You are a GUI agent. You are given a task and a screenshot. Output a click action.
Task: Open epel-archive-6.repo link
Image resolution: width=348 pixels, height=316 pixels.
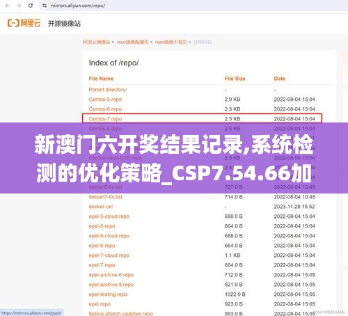(x=111, y=275)
